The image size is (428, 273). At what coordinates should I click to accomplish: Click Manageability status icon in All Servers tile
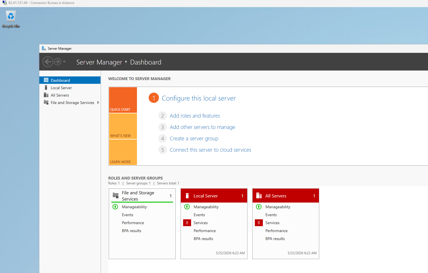coord(259,207)
